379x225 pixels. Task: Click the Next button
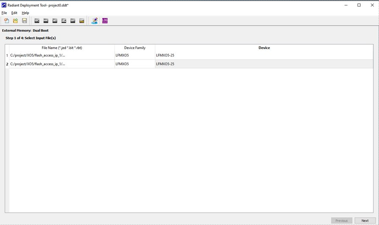365,220
